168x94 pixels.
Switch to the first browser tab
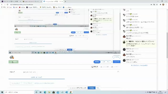pyautogui.click(x=11, y=2)
